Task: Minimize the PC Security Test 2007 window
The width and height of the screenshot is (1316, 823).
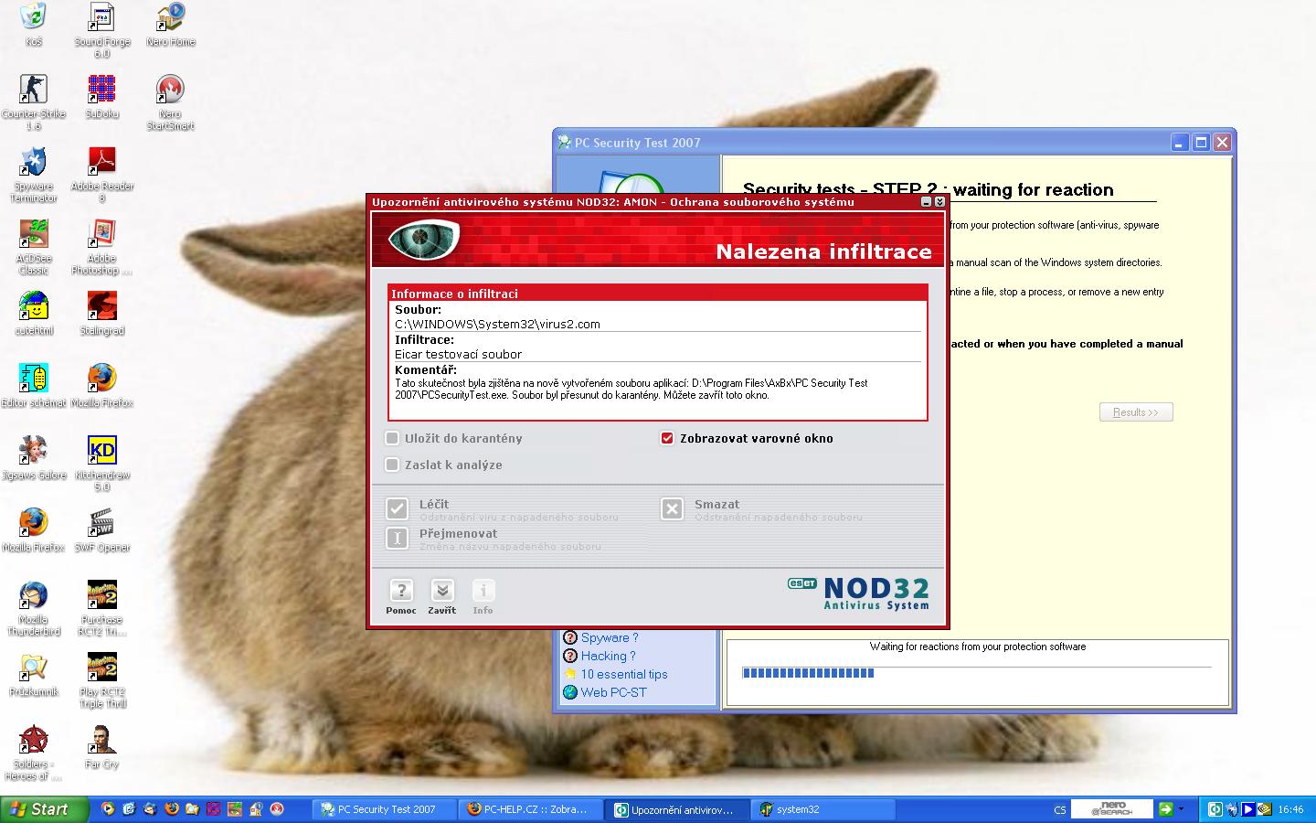Action: (x=1180, y=142)
